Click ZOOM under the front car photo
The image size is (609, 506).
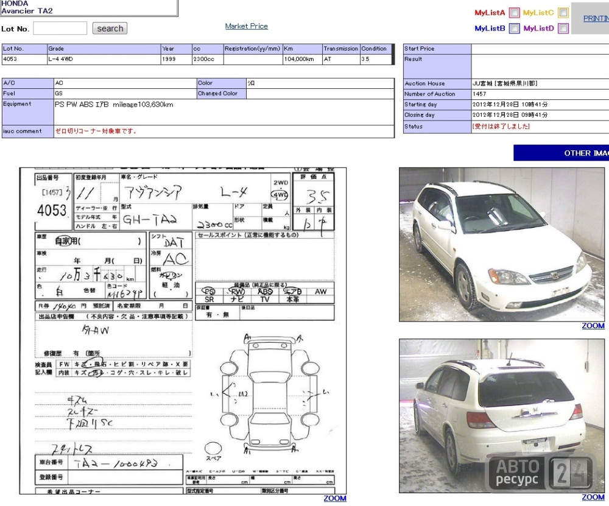[593, 326]
